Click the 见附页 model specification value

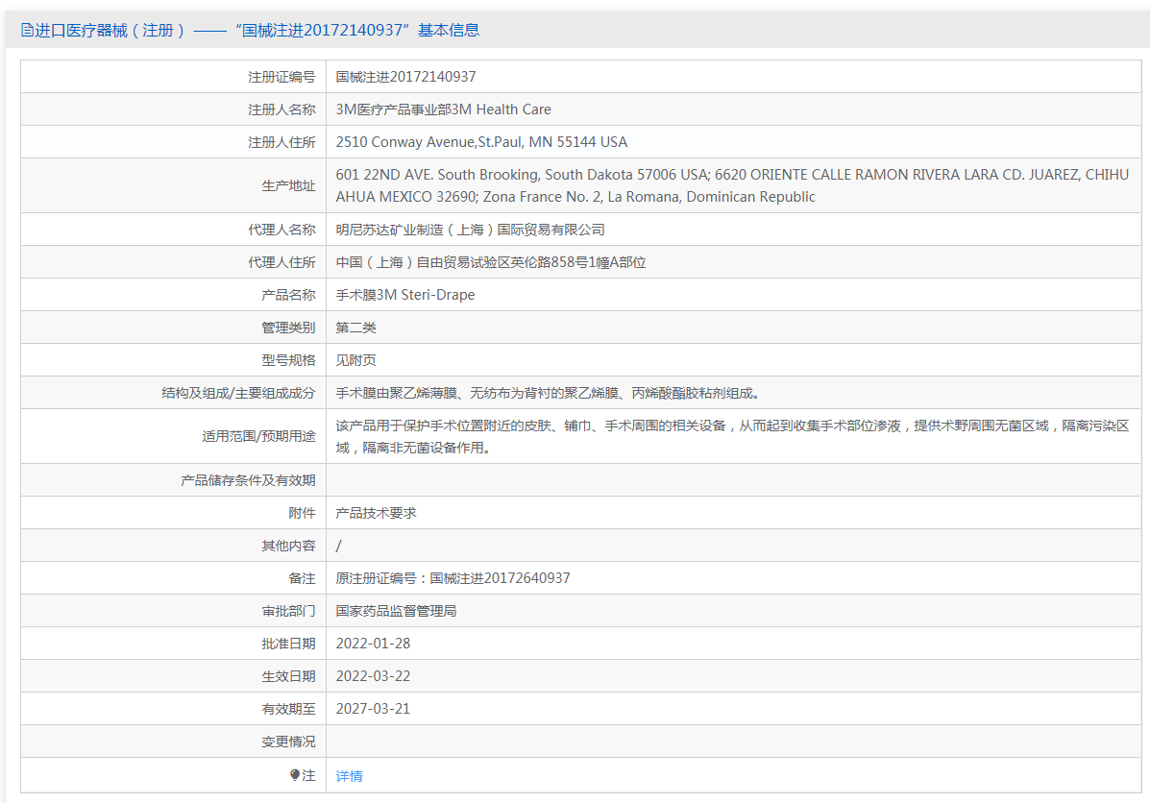355,360
